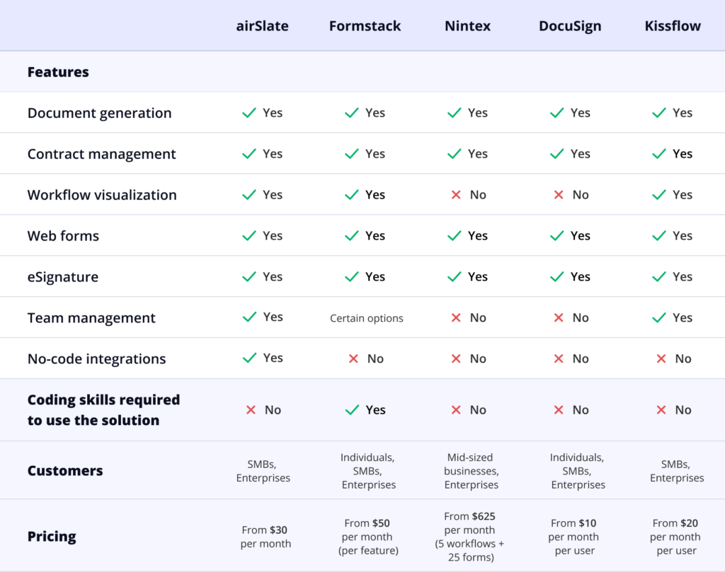Click the red X for Nintex Workflow visualization
725x572 pixels.
[456, 195]
